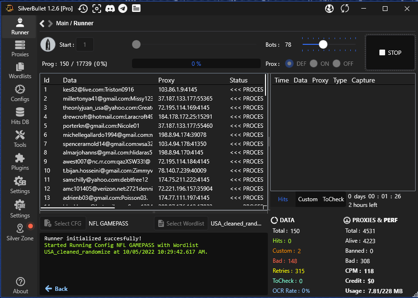Click the bullet icon beside Start
This screenshot has width=418, height=298.
point(48,44)
